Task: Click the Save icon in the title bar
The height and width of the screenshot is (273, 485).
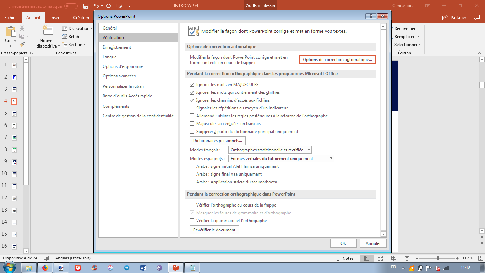Action: [86, 6]
